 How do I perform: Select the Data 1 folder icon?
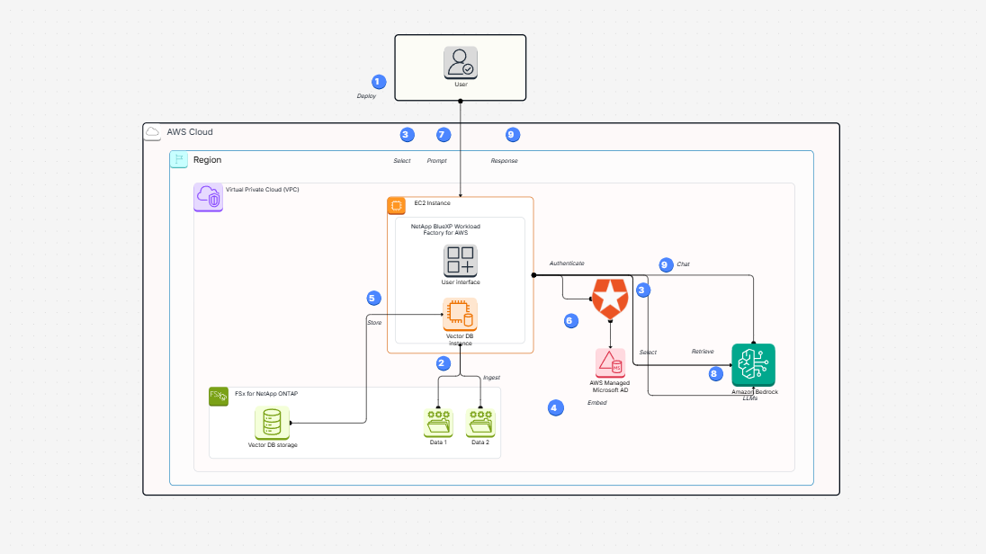point(438,423)
